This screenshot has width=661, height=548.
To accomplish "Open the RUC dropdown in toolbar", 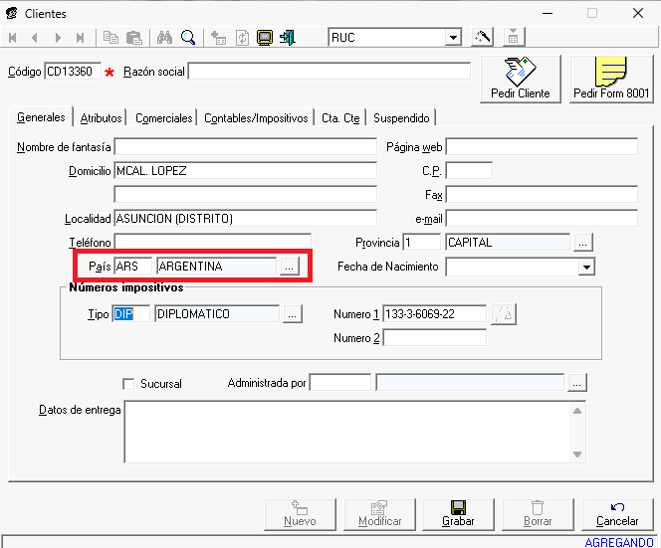I will coord(453,38).
